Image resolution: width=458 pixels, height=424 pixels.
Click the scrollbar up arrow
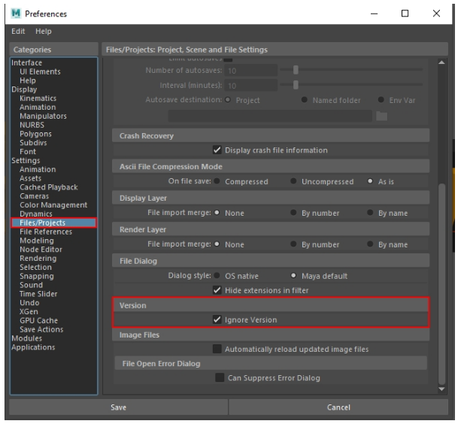tap(441, 62)
